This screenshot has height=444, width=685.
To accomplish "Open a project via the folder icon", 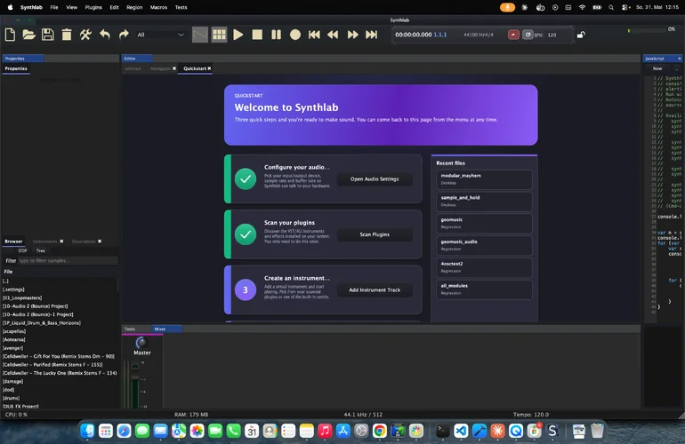I will [28, 35].
